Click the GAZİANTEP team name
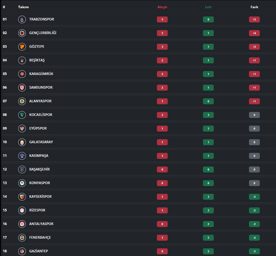Image resolution: width=276 pixels, height=256 pixels. (x=39, y=251)
